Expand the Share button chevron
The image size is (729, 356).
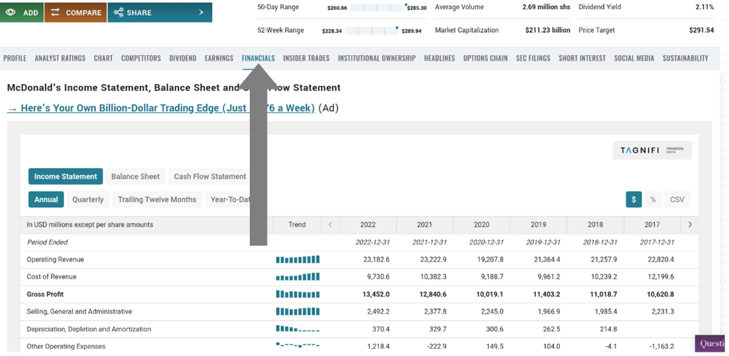pos(201,13)
